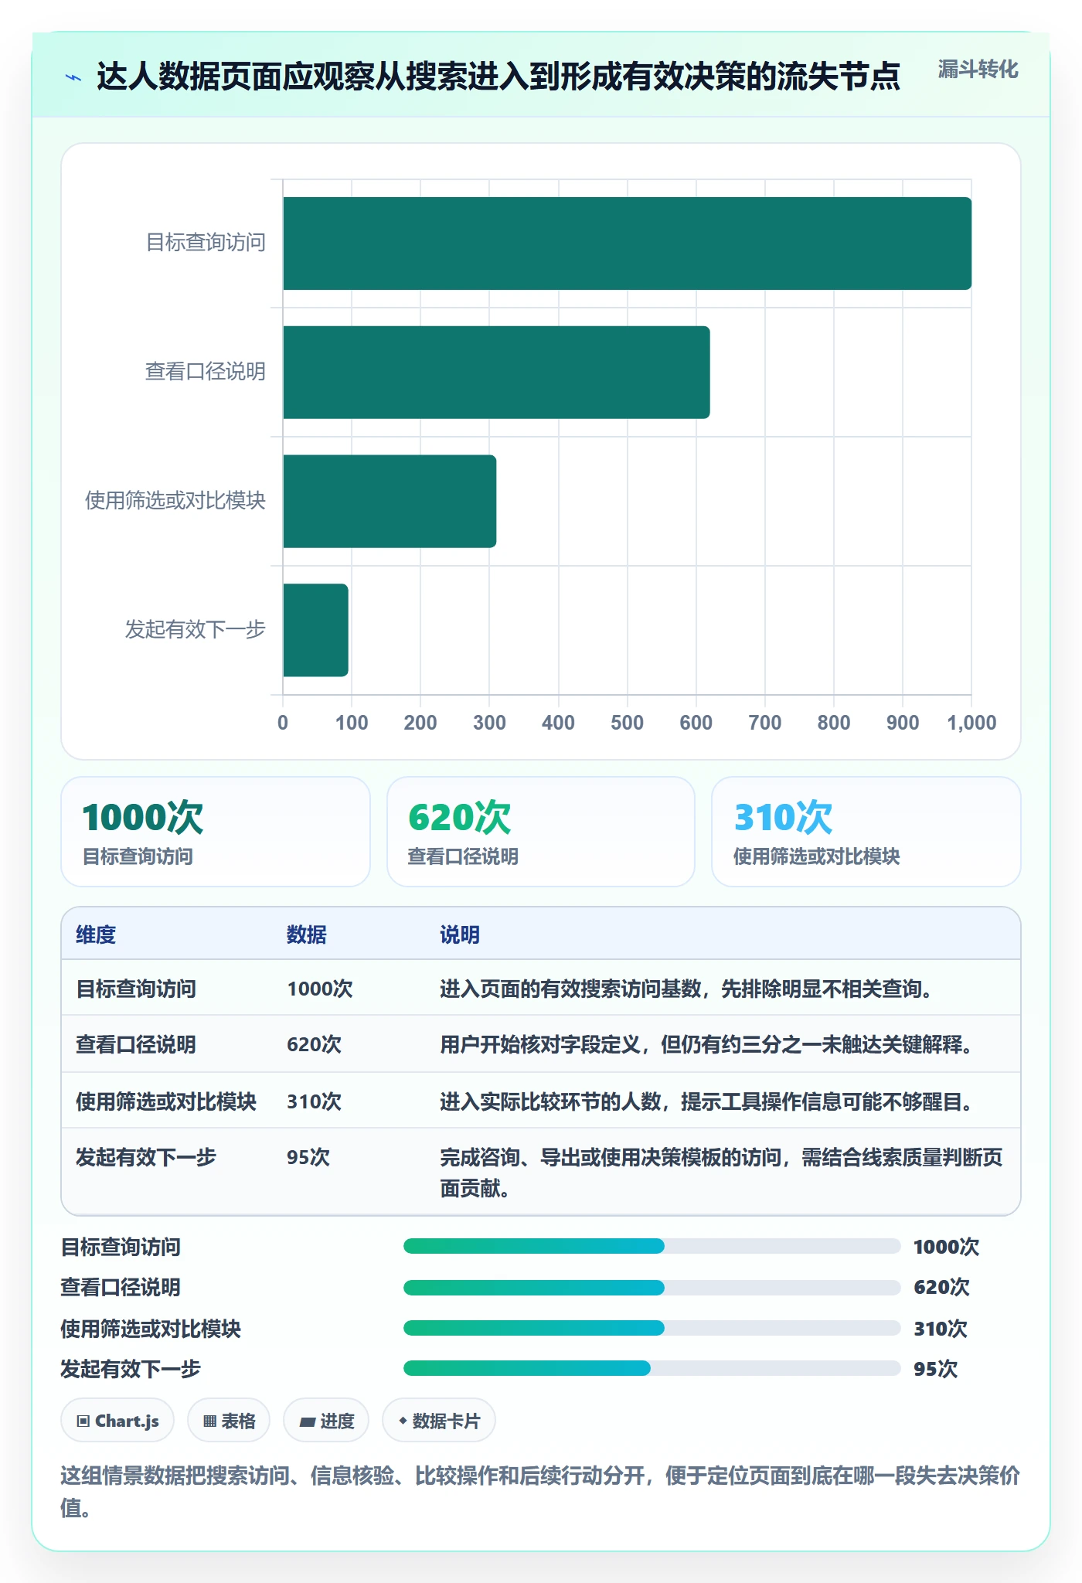
Task: Open the 数据卡片 chip
Action: [x=439, y=1421]
